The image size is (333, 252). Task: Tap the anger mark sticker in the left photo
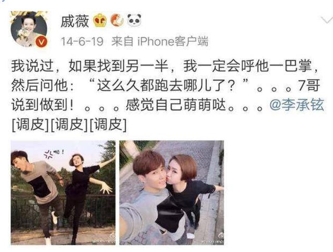tap(48, 155)
